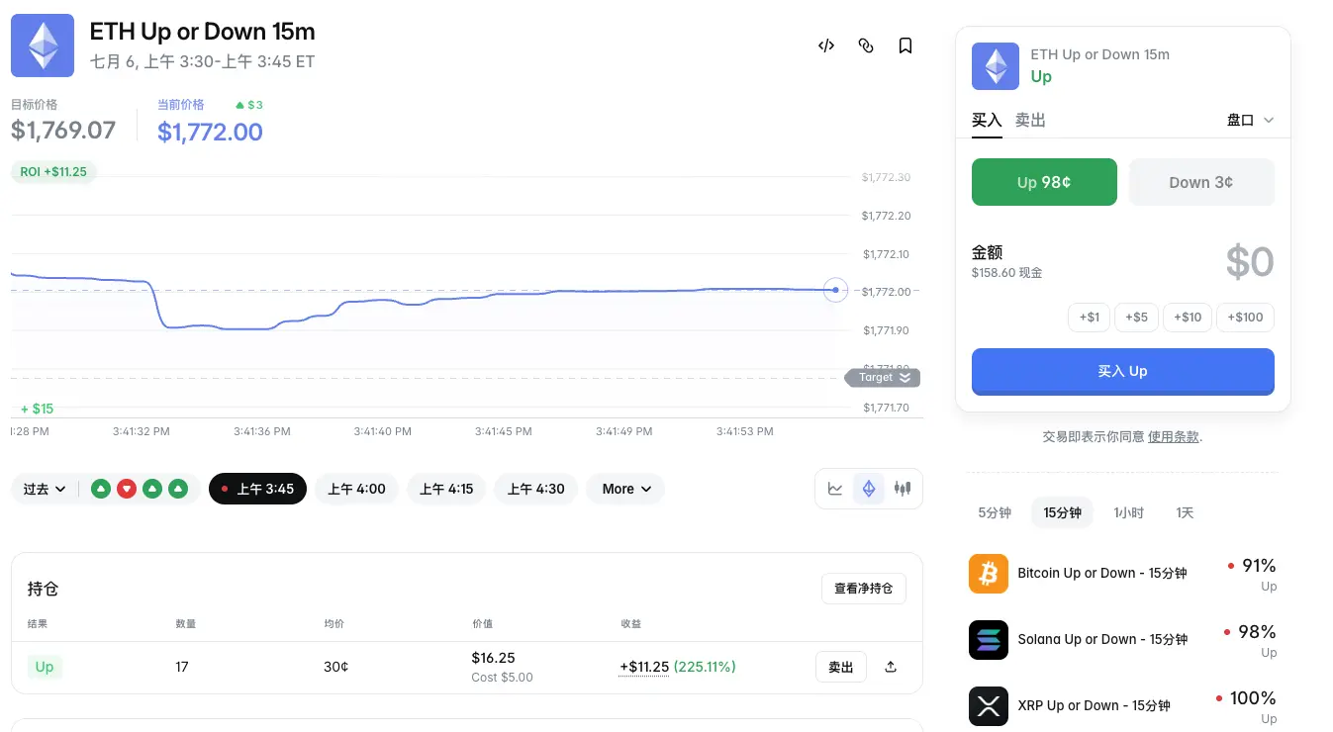
Task: Open the 过去 dropdown
Action: coord(46,489)
